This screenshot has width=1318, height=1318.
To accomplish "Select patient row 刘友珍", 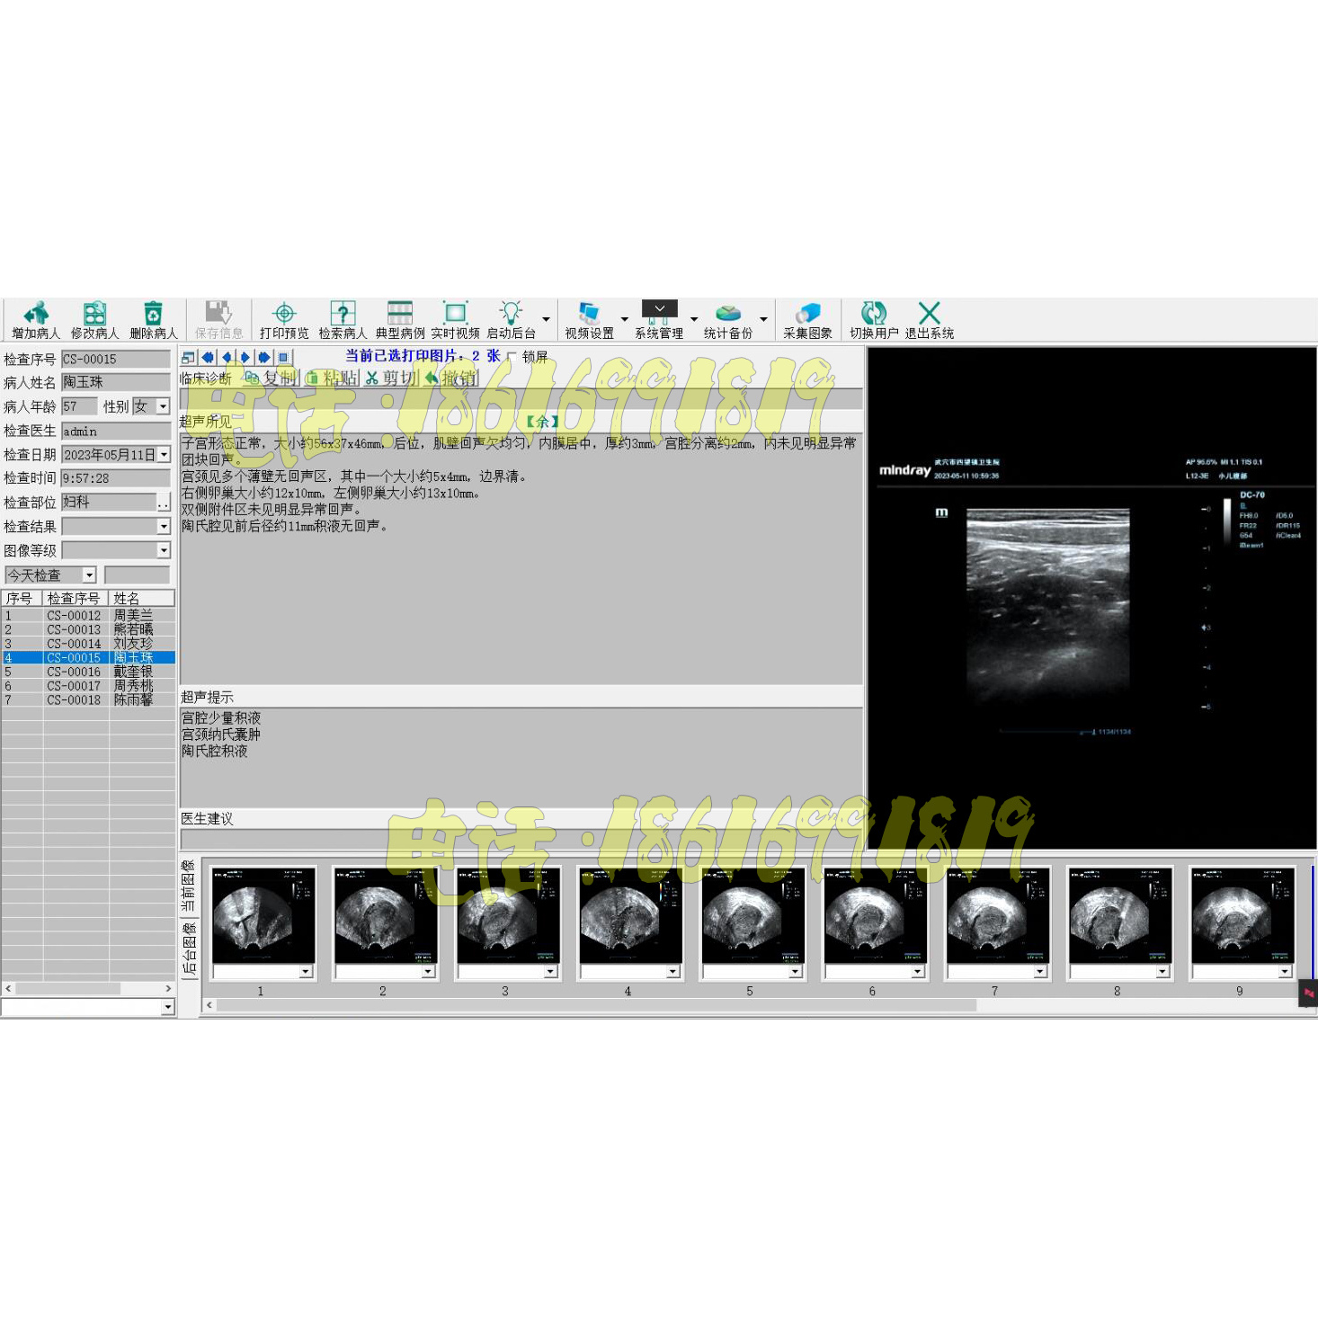I will click(88, 644).
